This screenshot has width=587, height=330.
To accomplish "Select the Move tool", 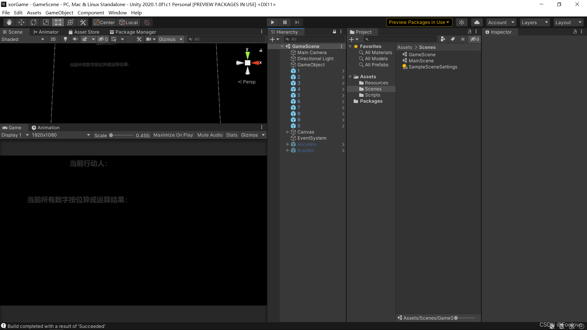I will tap(21, 22).
